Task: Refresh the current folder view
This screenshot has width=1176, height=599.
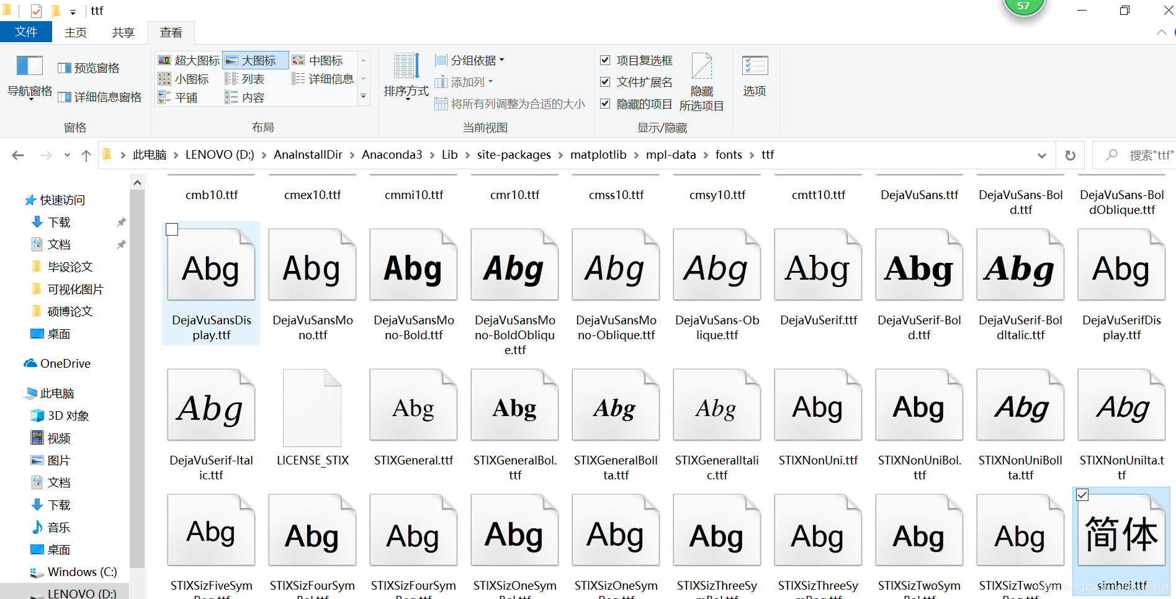Action: 1070,154
